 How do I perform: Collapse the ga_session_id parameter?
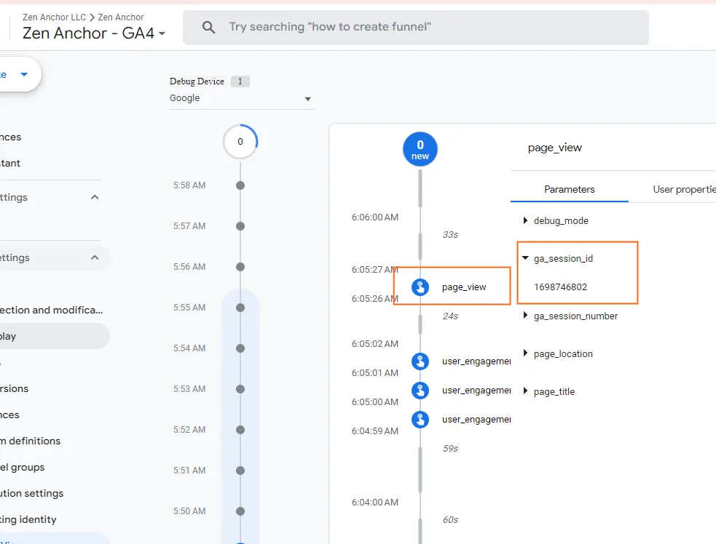click(x=525, y=258)
